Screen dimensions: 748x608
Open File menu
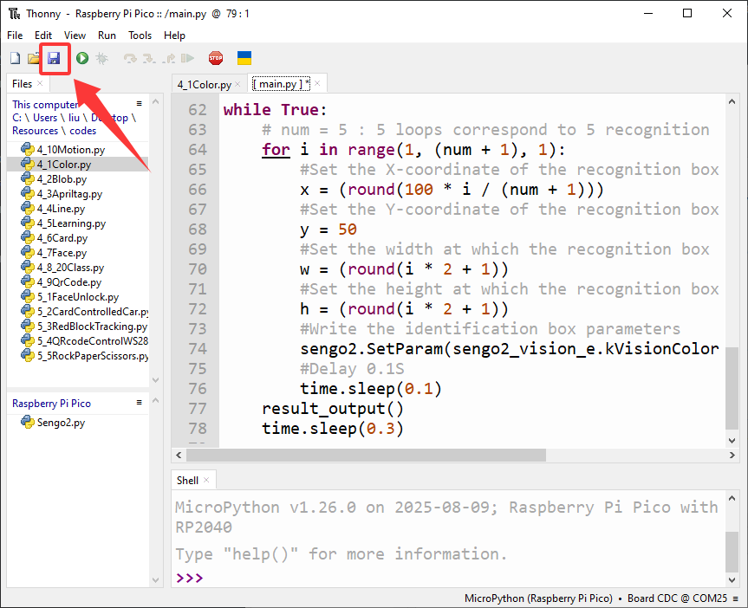coord(15,36)
